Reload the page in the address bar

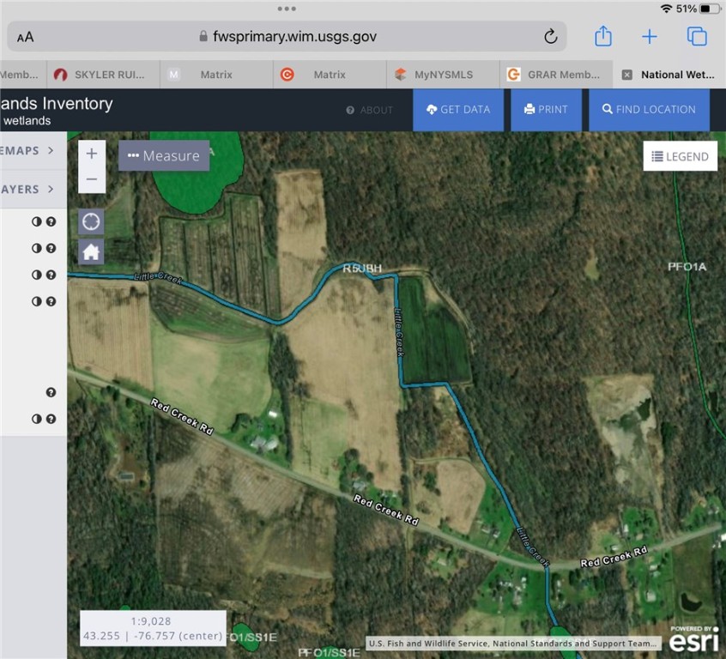coord(551,36)
